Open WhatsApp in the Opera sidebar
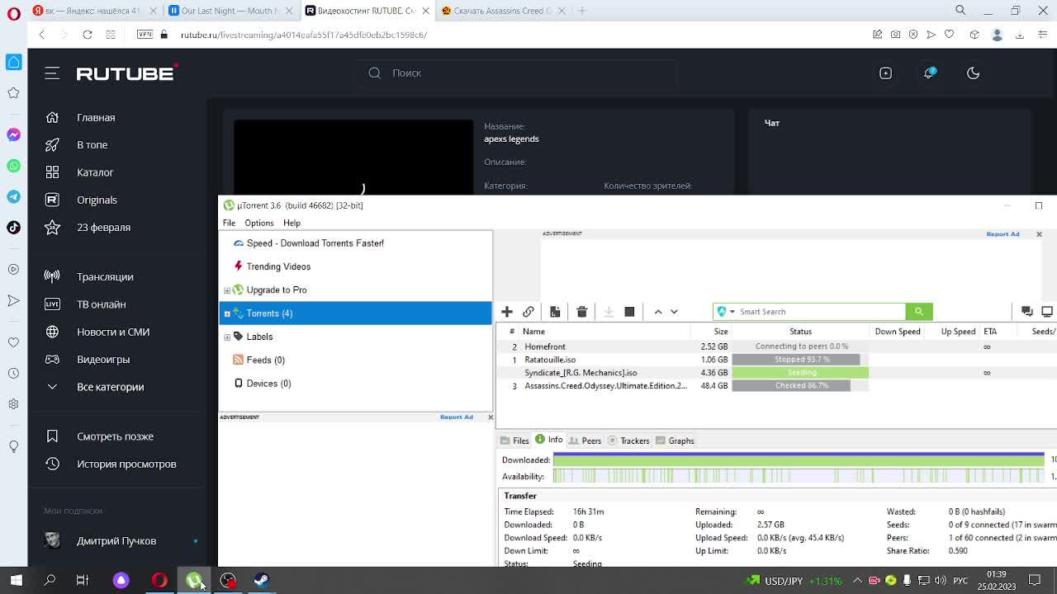 [x=13, y=166]
